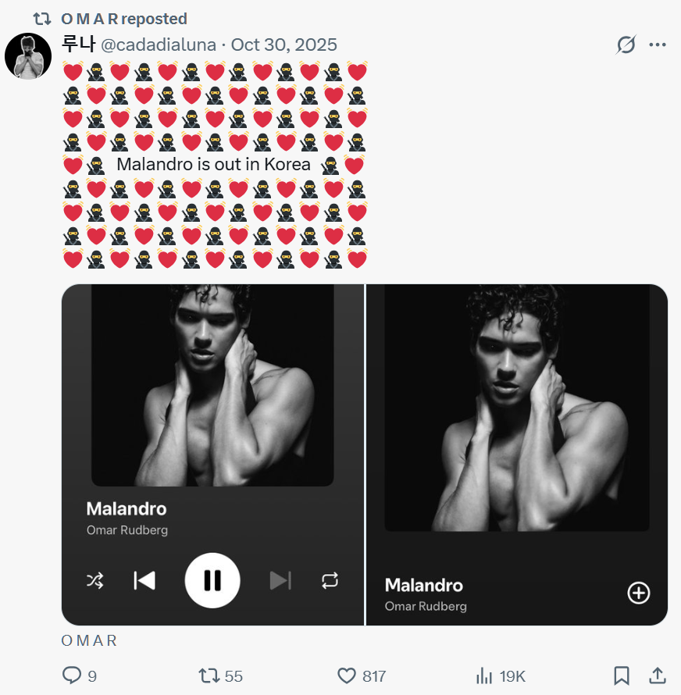Screen dimensions: 681x695
Task: Click the plus add-to-library circle icon
Action: point(639,593)
